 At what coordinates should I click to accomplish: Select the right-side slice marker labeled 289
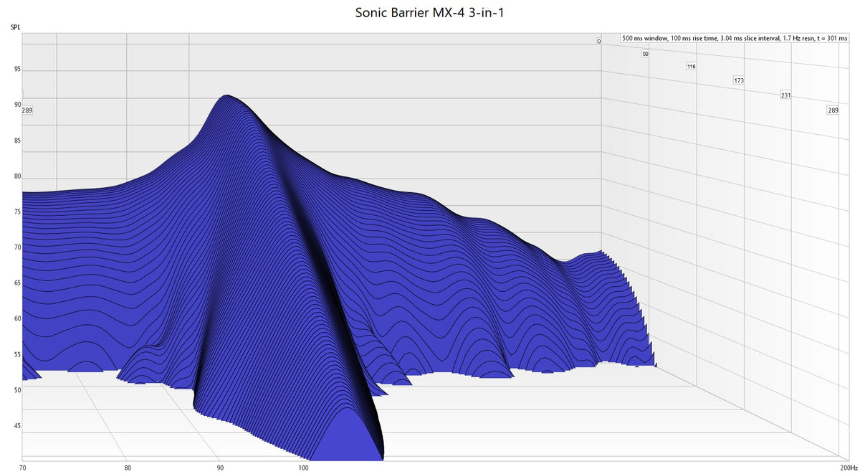[x=833, y=110]
